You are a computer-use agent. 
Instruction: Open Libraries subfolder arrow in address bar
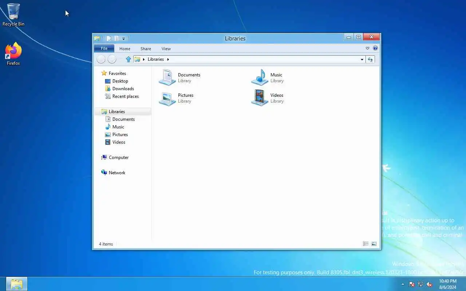coord(168,59)
